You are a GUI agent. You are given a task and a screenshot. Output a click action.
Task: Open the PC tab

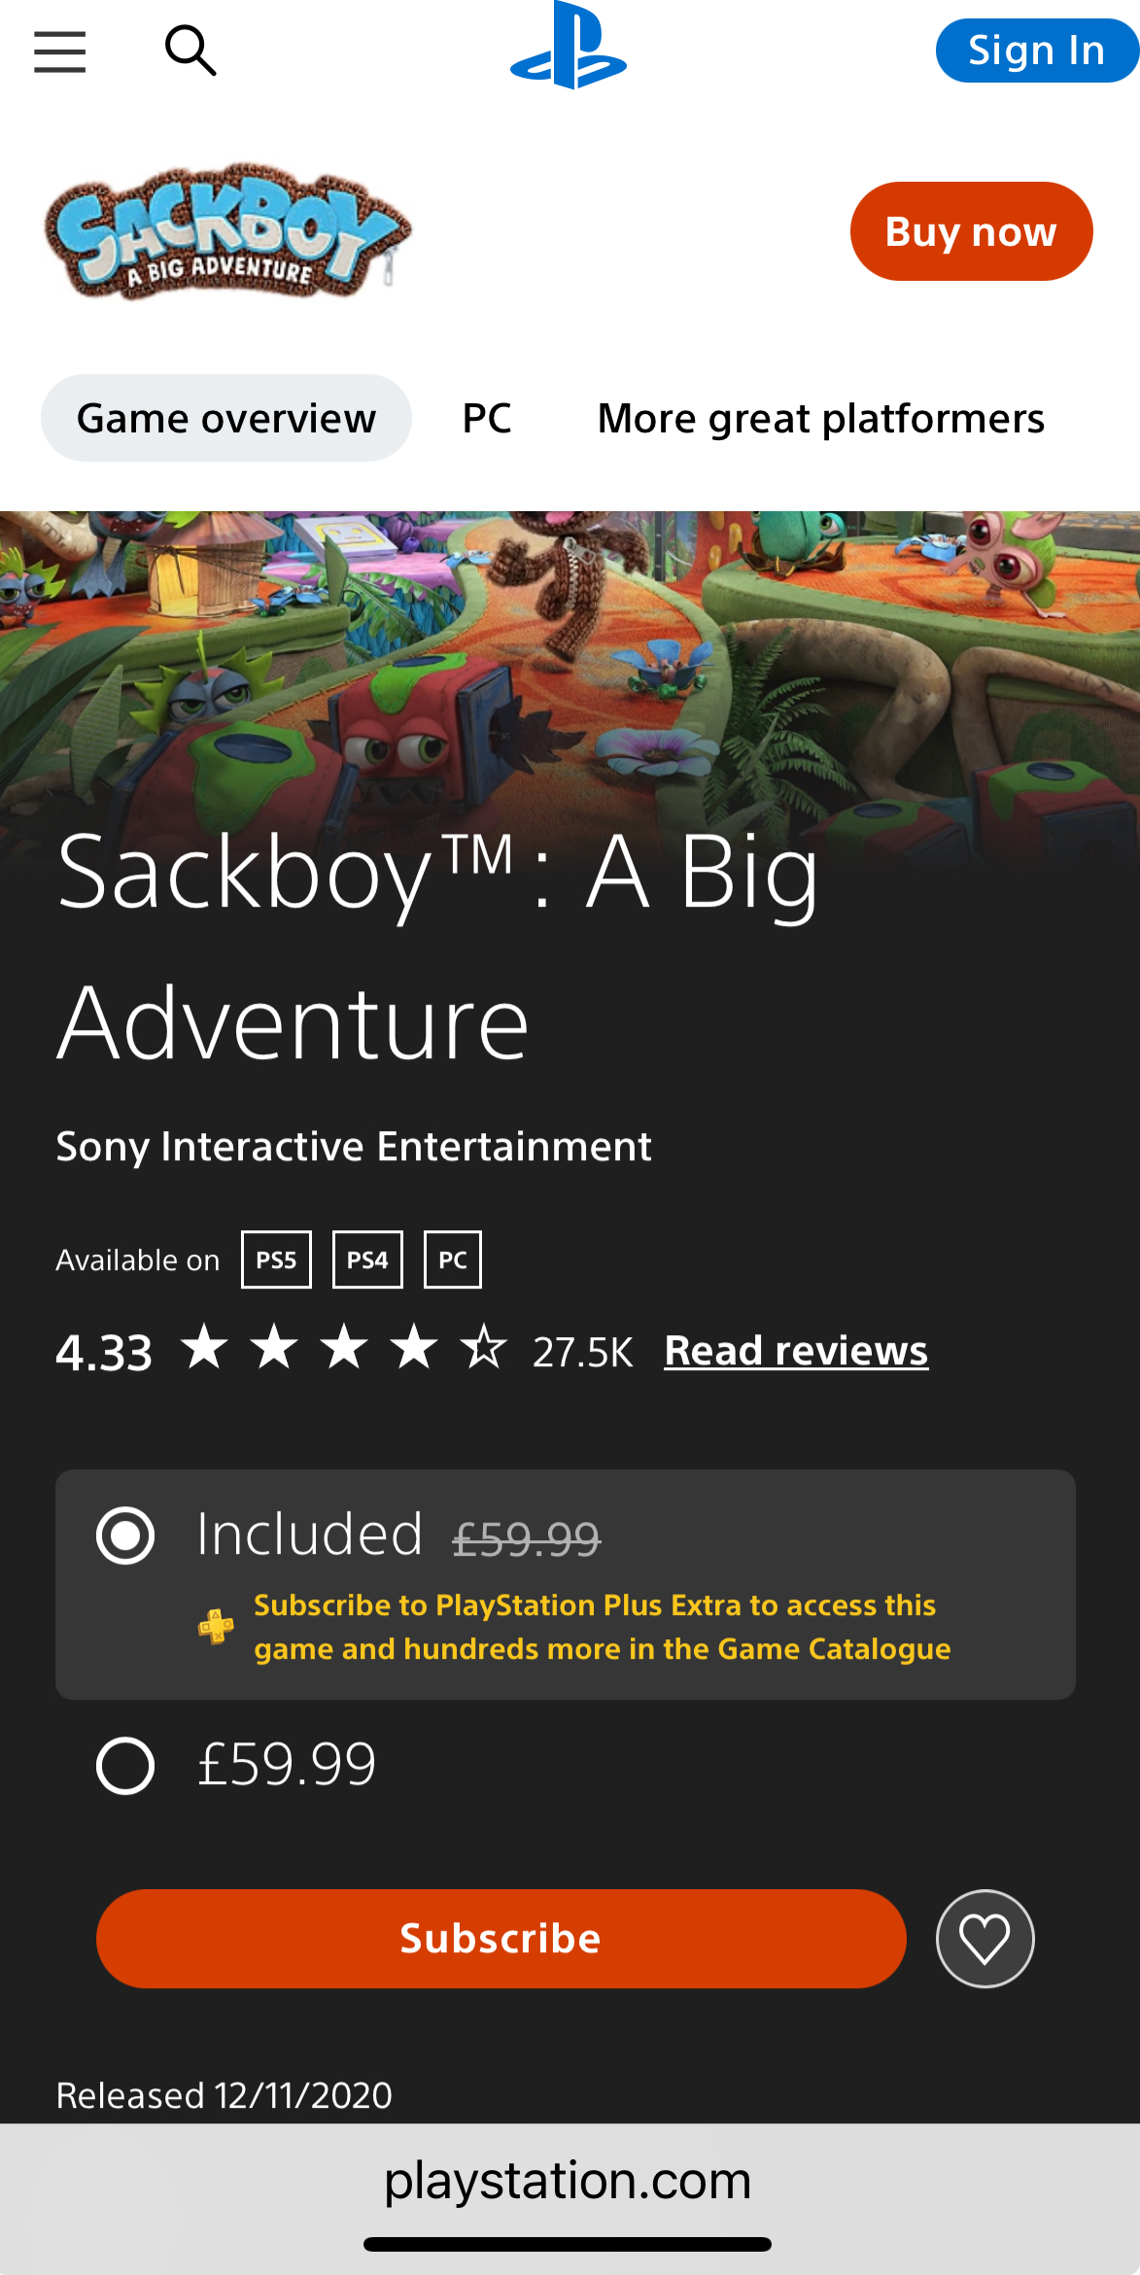[x=487, y=418]
